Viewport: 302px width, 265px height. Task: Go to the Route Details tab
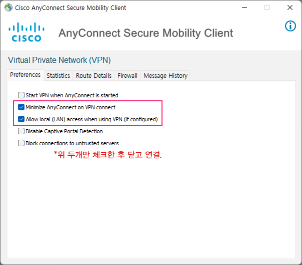point(93,76)
